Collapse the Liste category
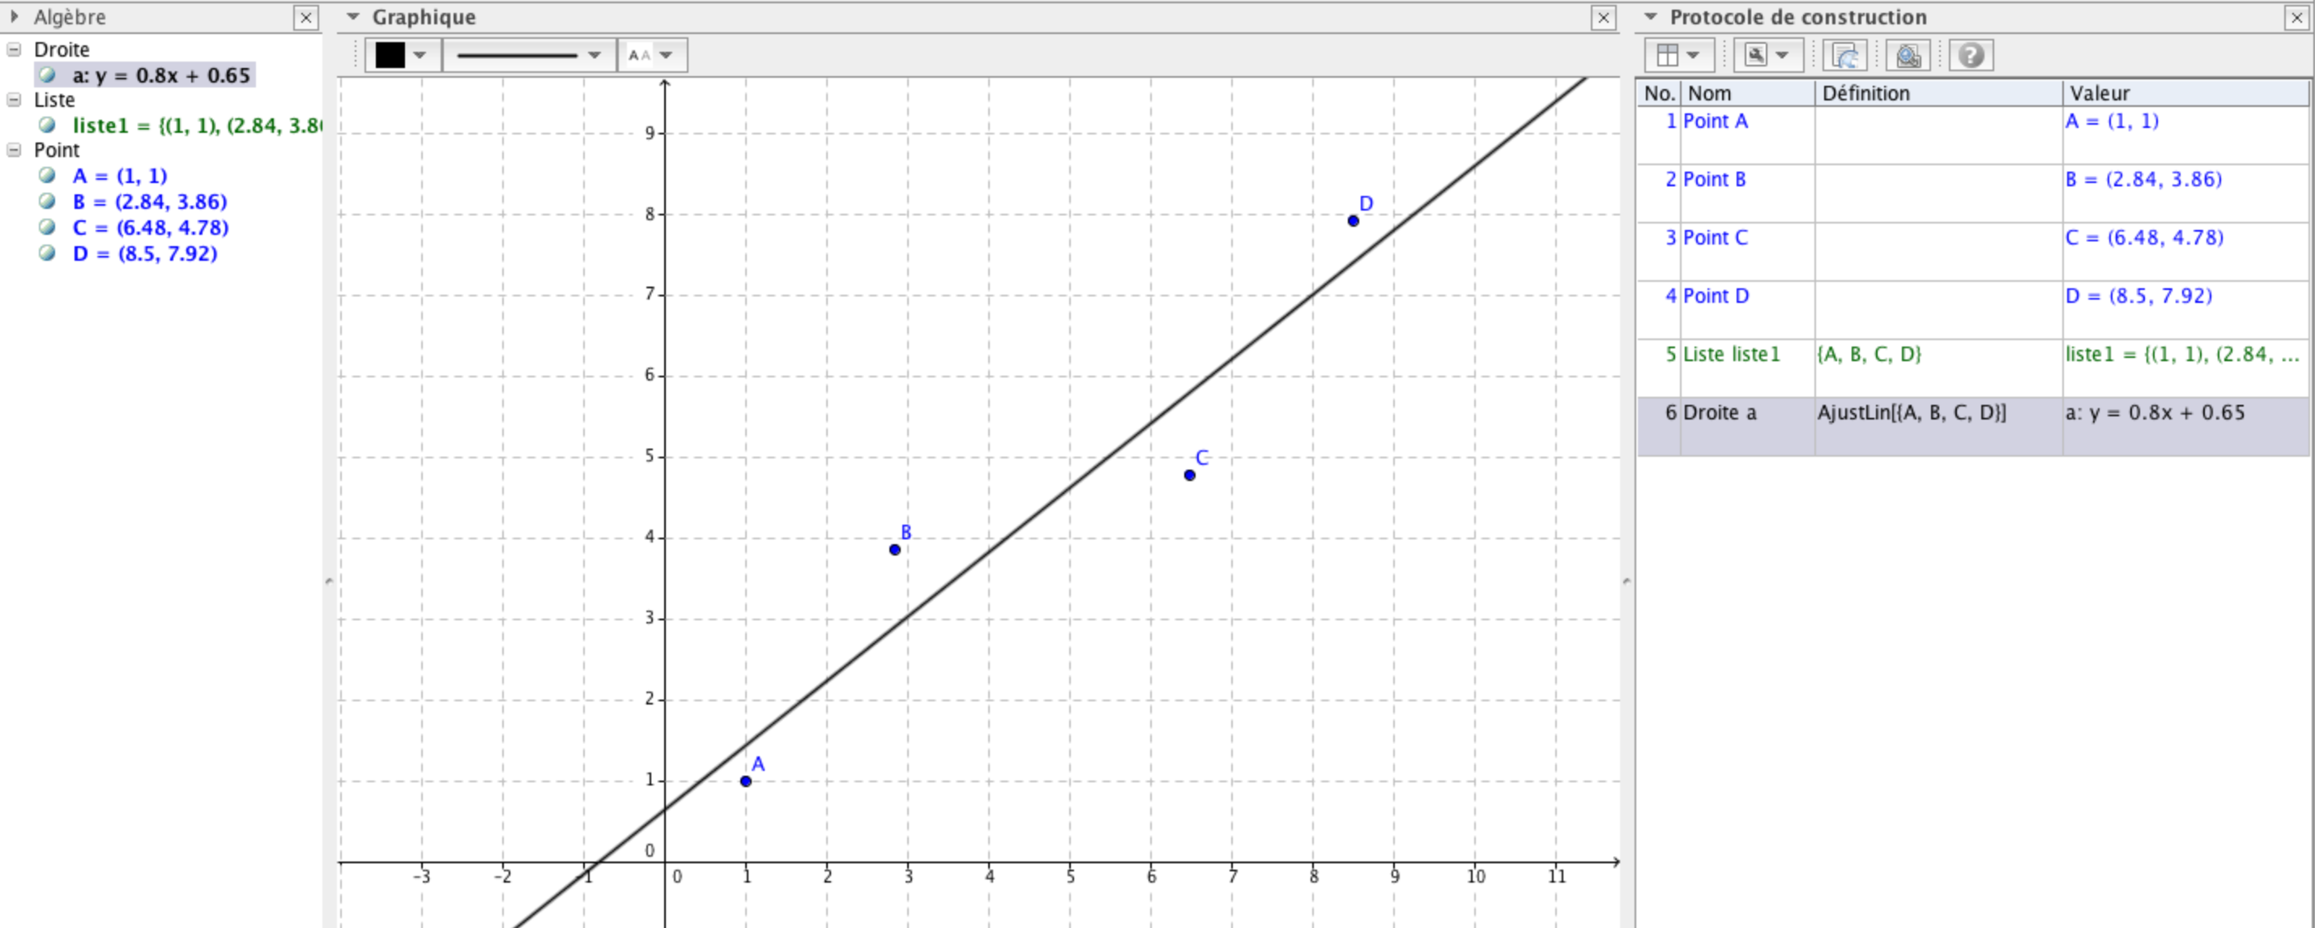This screenshot has height=928, width=2315. (x=14, y=100)
